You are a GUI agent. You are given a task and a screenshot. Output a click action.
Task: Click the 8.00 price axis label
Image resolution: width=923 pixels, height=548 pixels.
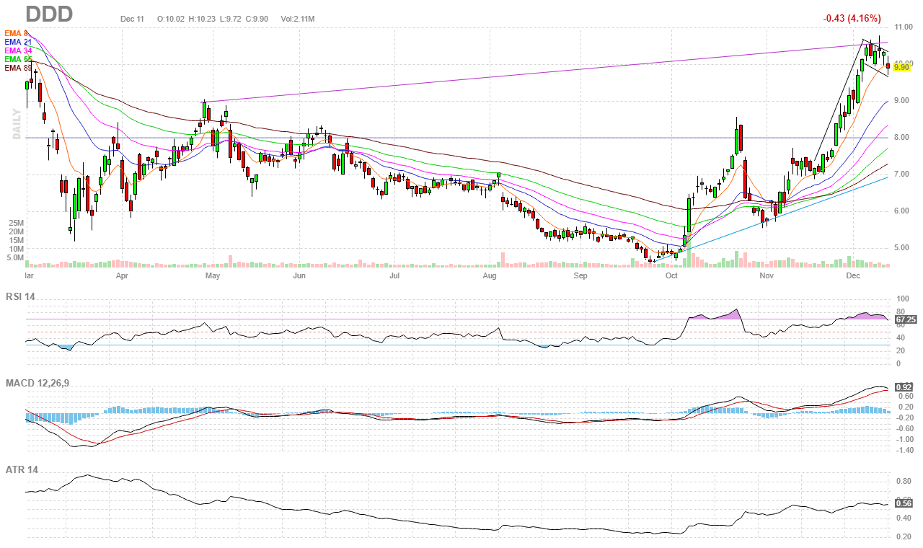click(x=902, y=137)
